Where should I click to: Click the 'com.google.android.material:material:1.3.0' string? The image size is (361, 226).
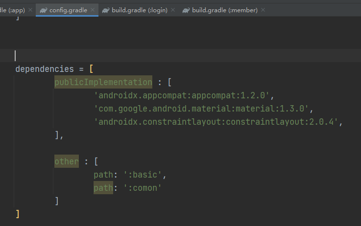click(201, 109)
